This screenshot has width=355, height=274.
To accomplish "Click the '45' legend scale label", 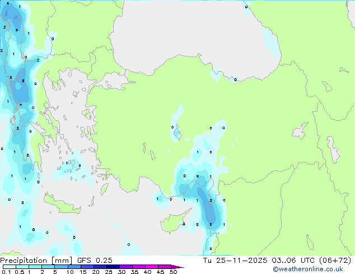I will coord(160,272).
